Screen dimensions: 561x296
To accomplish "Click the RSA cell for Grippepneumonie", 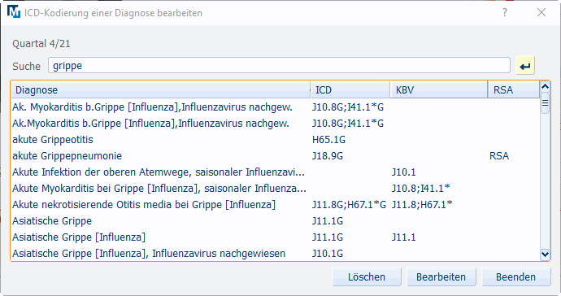I will (x=499, y=156).
